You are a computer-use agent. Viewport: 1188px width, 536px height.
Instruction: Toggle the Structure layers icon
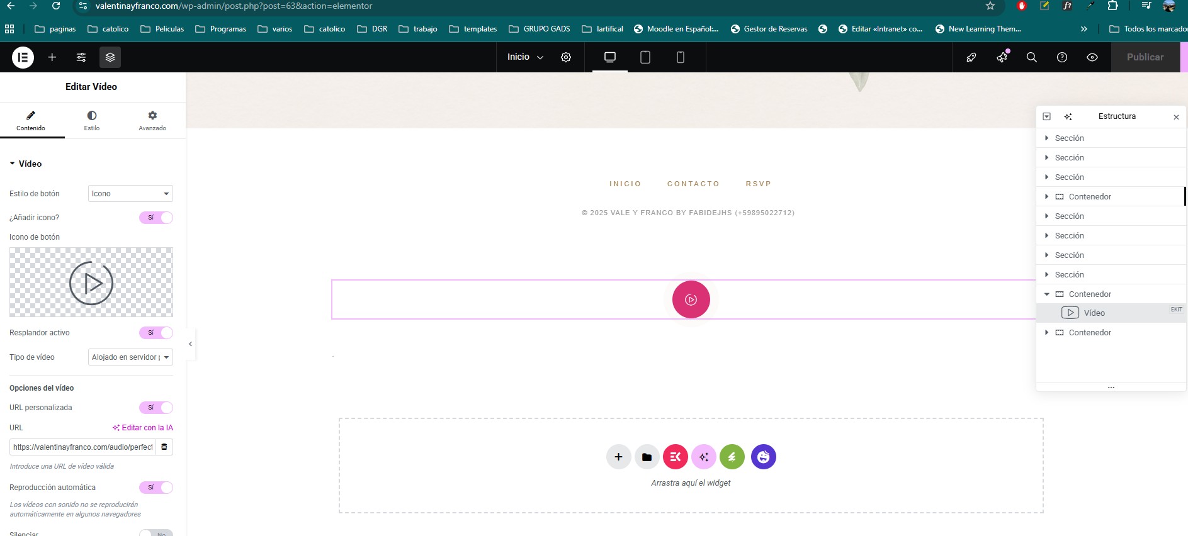[110, 57]
